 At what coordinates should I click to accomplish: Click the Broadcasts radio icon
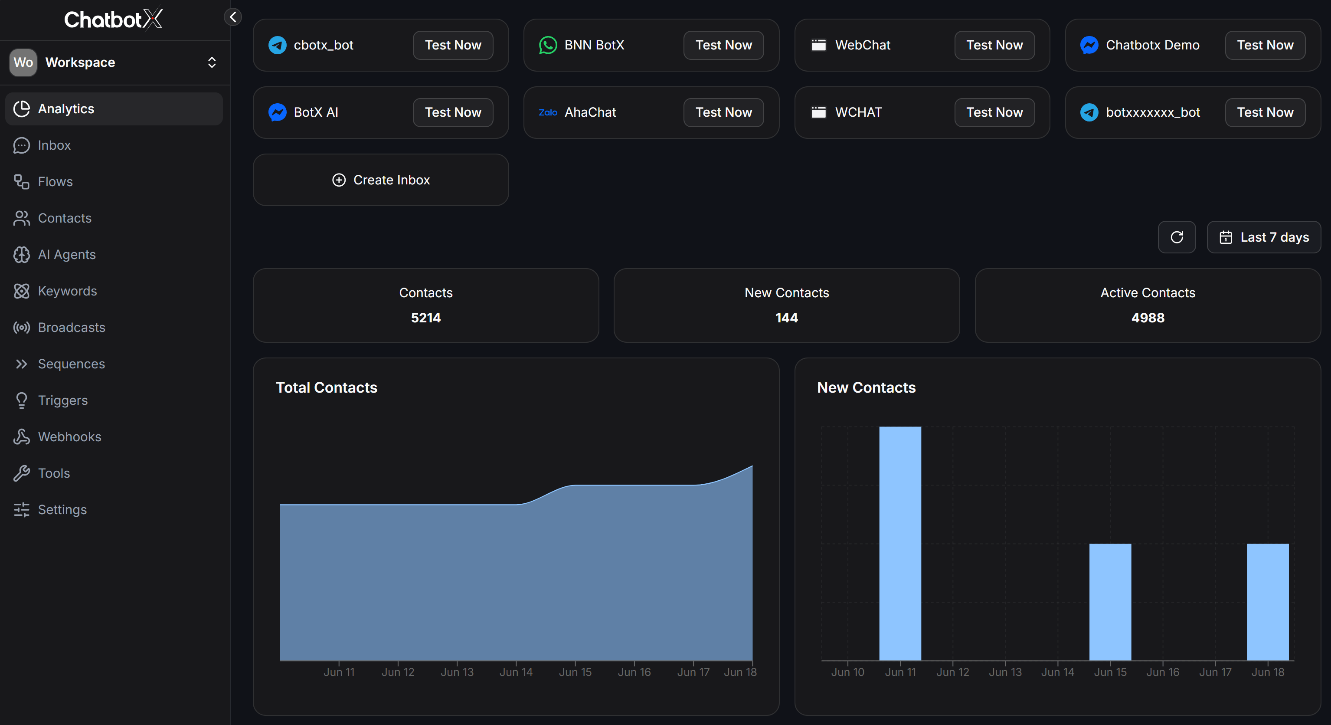coord(21,327)
